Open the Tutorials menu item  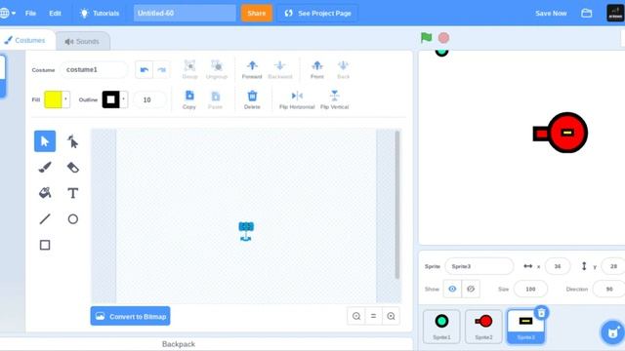coord(100,13)
